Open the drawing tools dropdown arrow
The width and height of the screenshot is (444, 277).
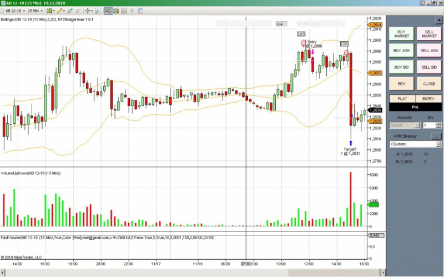tap(64, 11)
